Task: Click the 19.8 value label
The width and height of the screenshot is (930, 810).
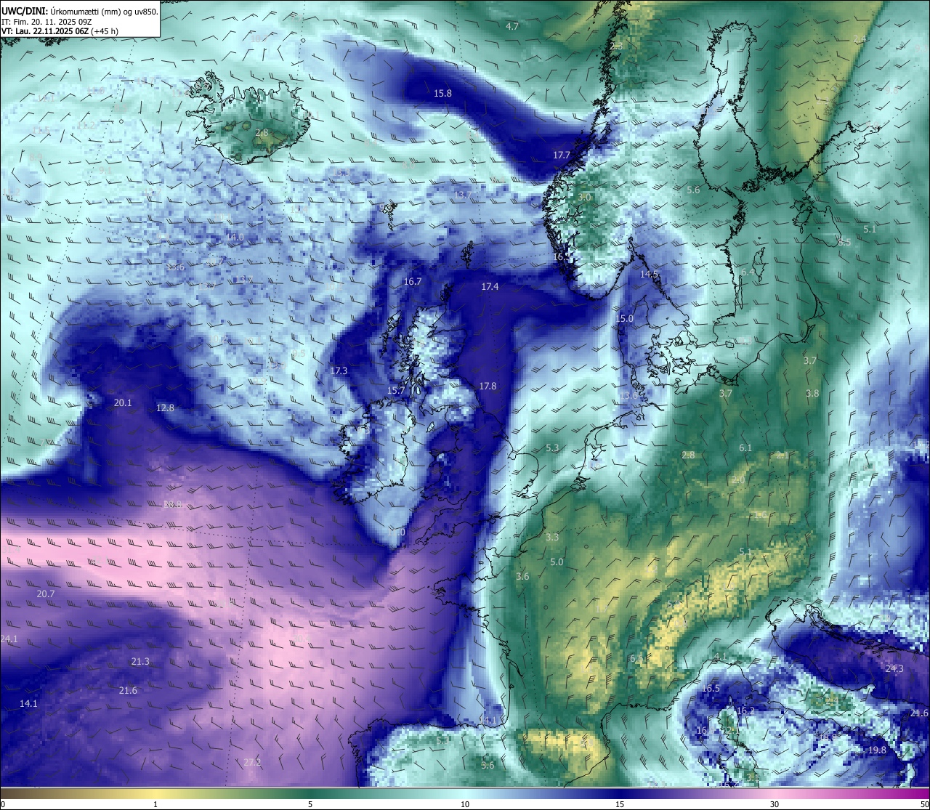Action: tap(877, 750)
